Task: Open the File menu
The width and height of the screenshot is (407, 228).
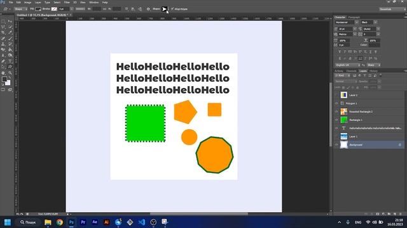Action: tap(11, 3)
